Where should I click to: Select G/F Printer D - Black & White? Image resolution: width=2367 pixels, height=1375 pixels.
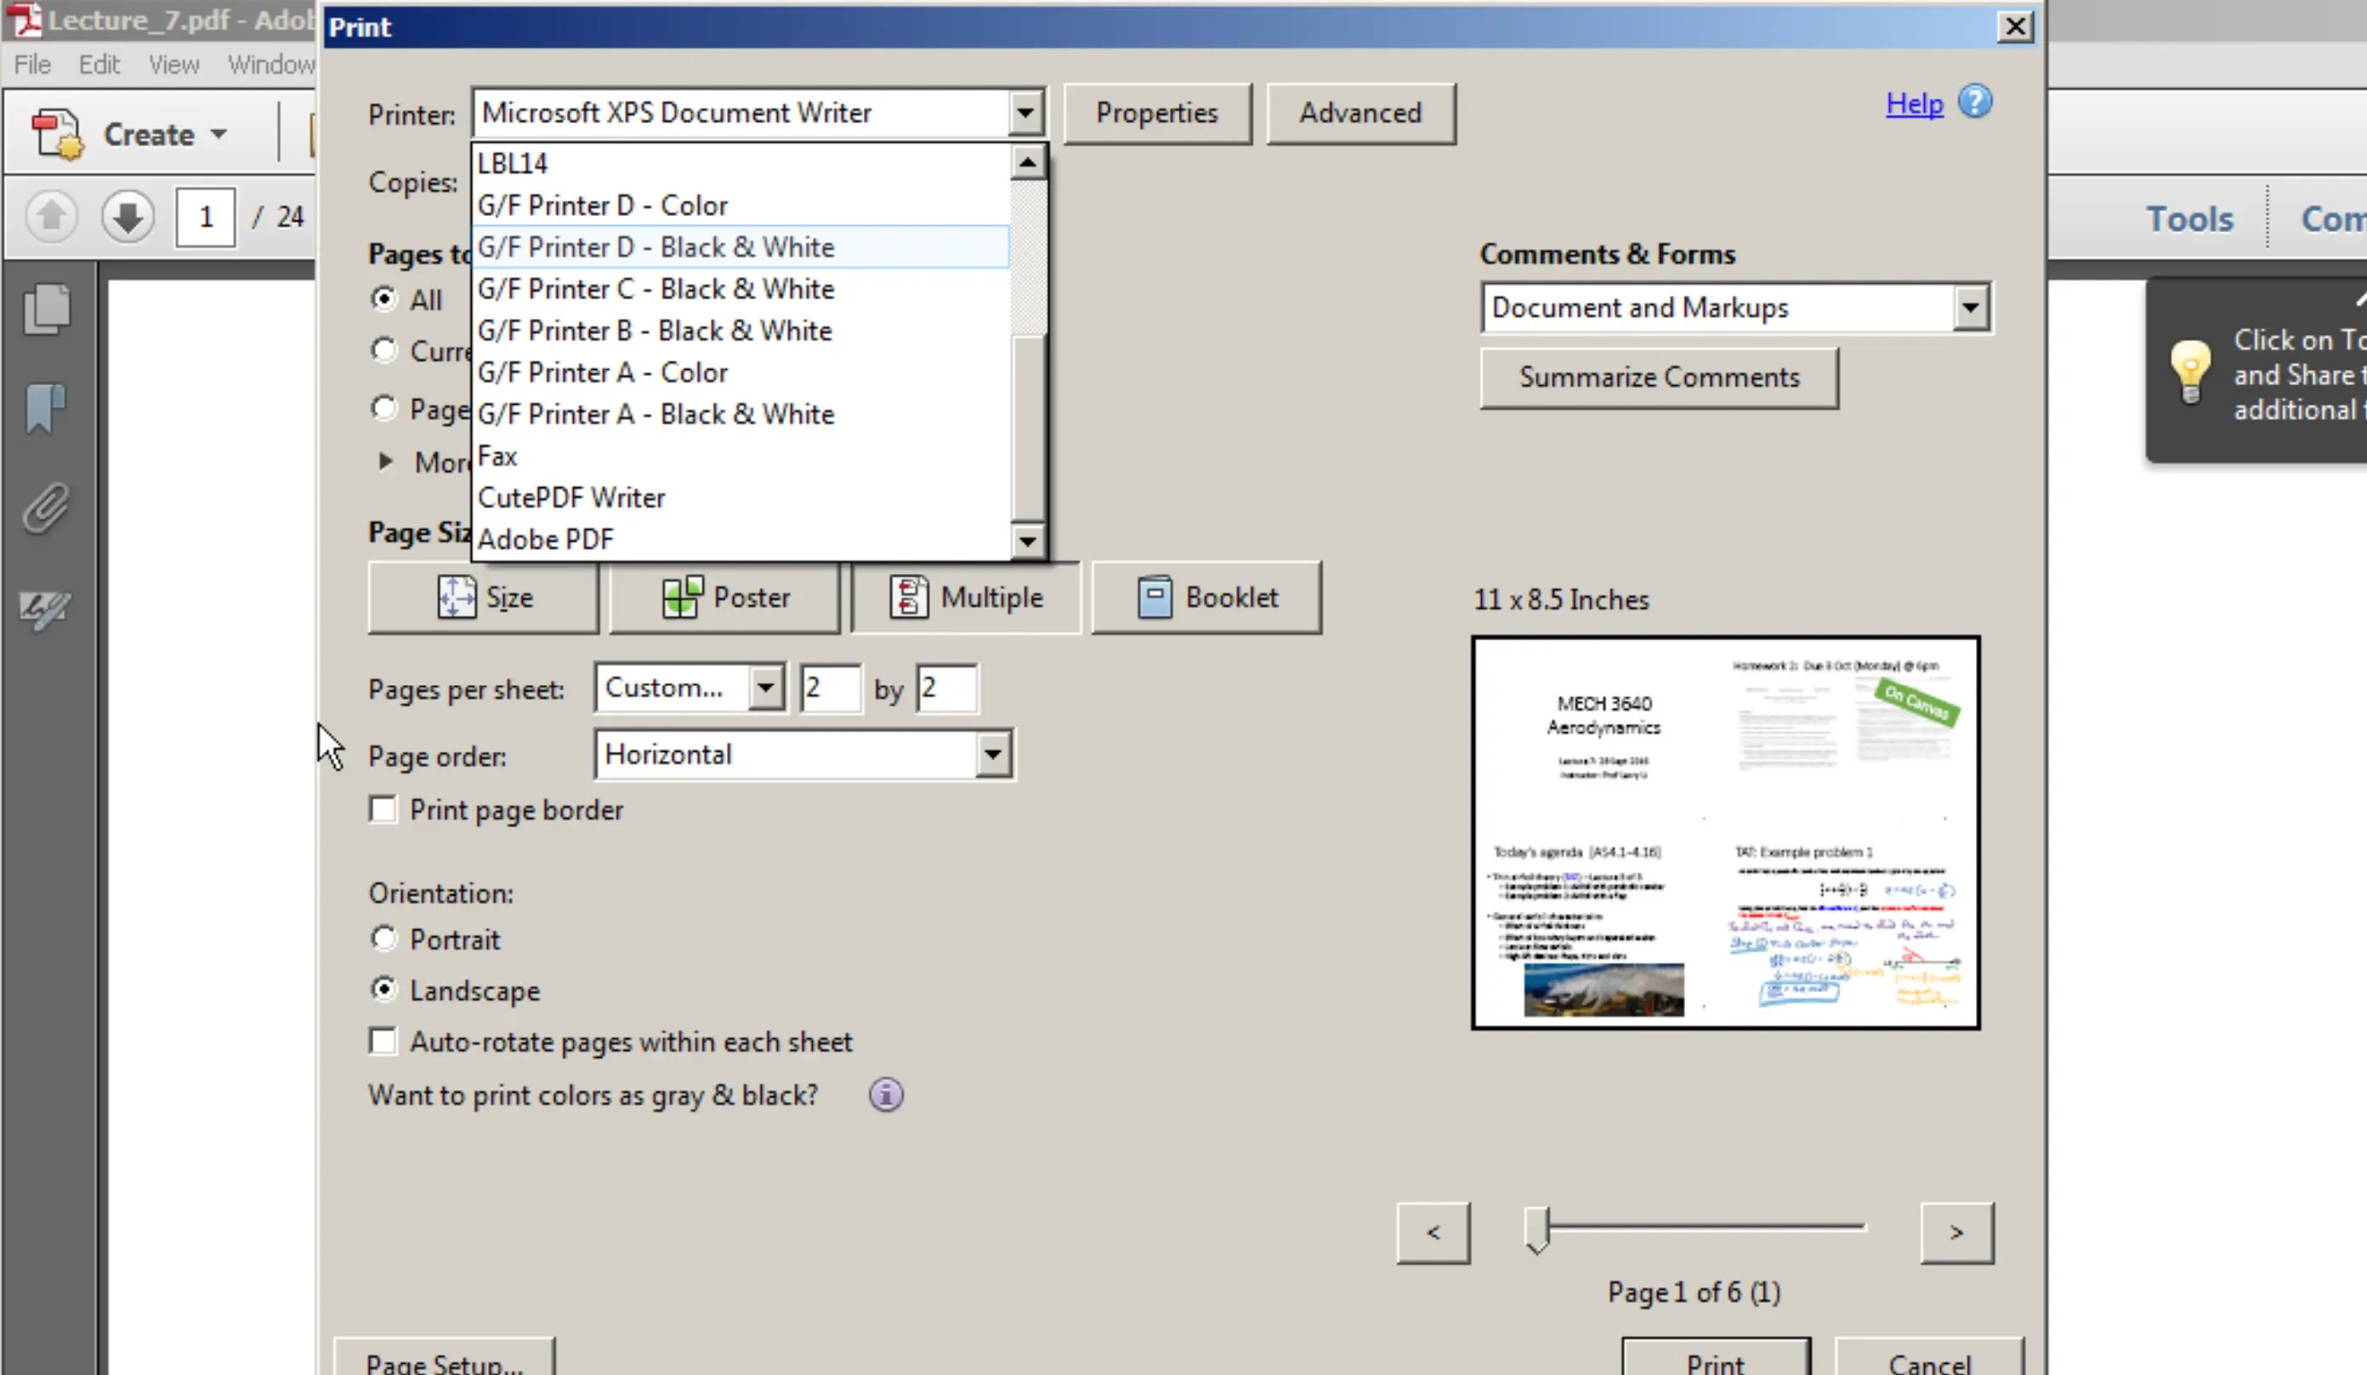pyautogui.click(x=741, y=247)
